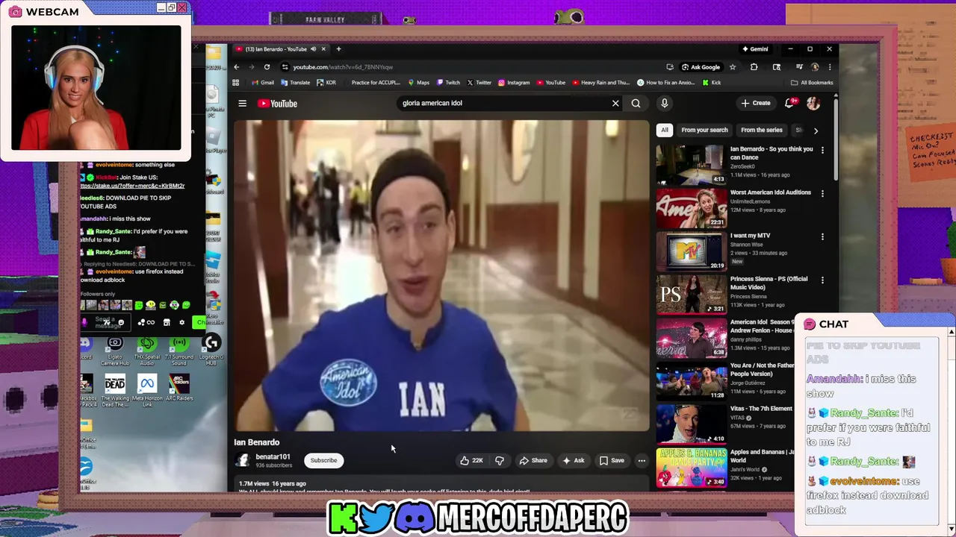Image resolution: width=956 pixels, height=537 pixels.
Task: Run the YouTube search with magnifier button
Action: coord(636,104)
